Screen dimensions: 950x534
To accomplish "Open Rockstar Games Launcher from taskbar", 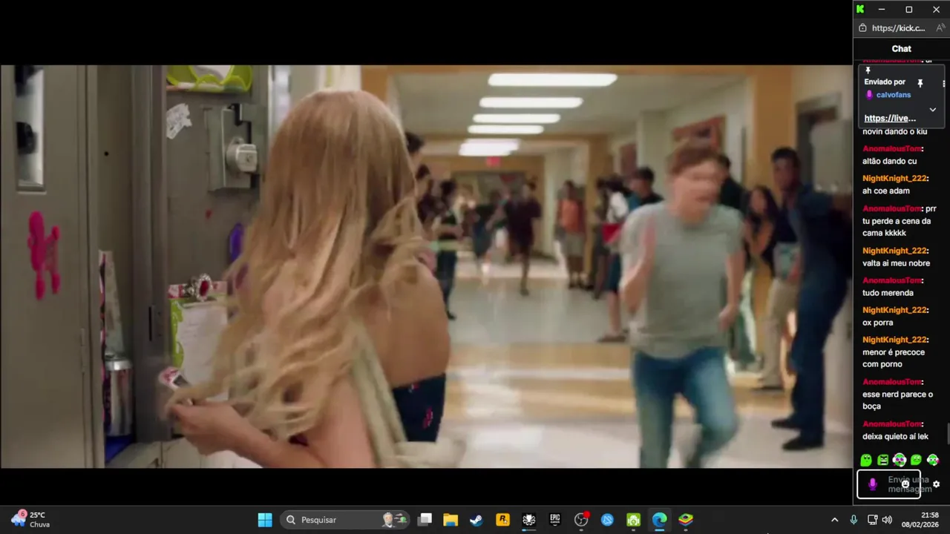I will (x=502, y=520).
